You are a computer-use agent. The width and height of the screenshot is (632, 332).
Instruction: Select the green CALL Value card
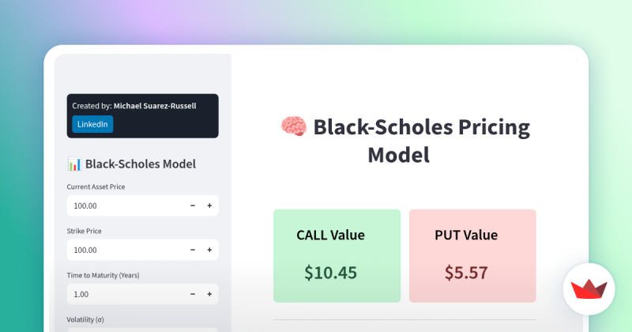337,255
